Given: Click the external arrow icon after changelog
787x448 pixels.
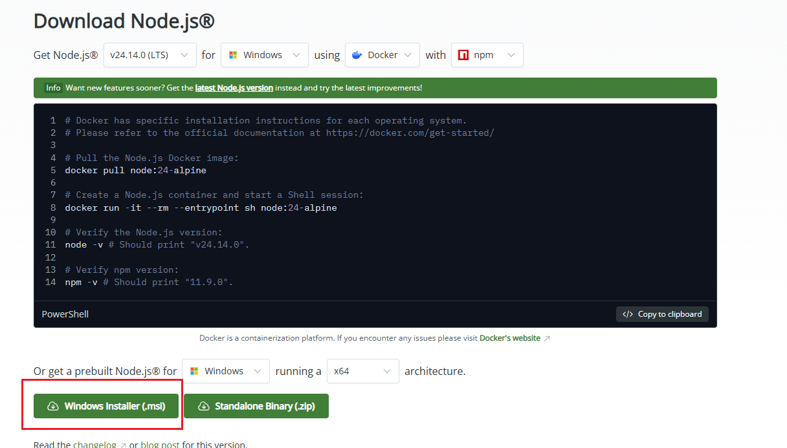Looking at the screenshot, I should tap(123, 445).
